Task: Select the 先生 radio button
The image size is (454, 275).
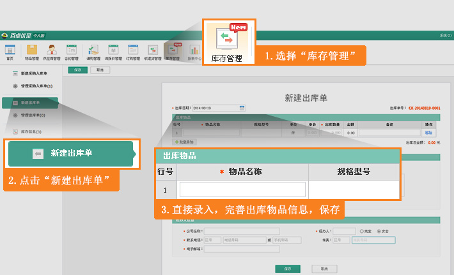Action: click(363, 231)
